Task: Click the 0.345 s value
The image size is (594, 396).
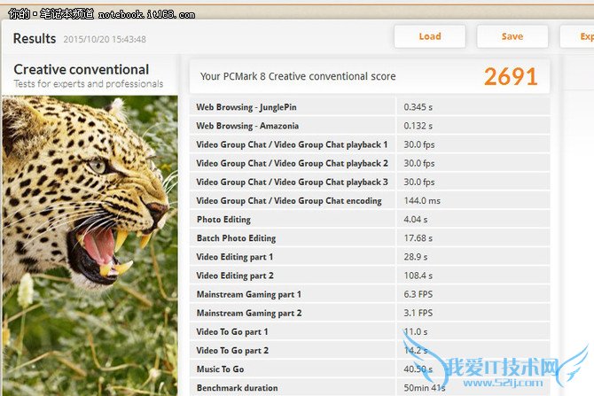Action: tap(418, 107)
